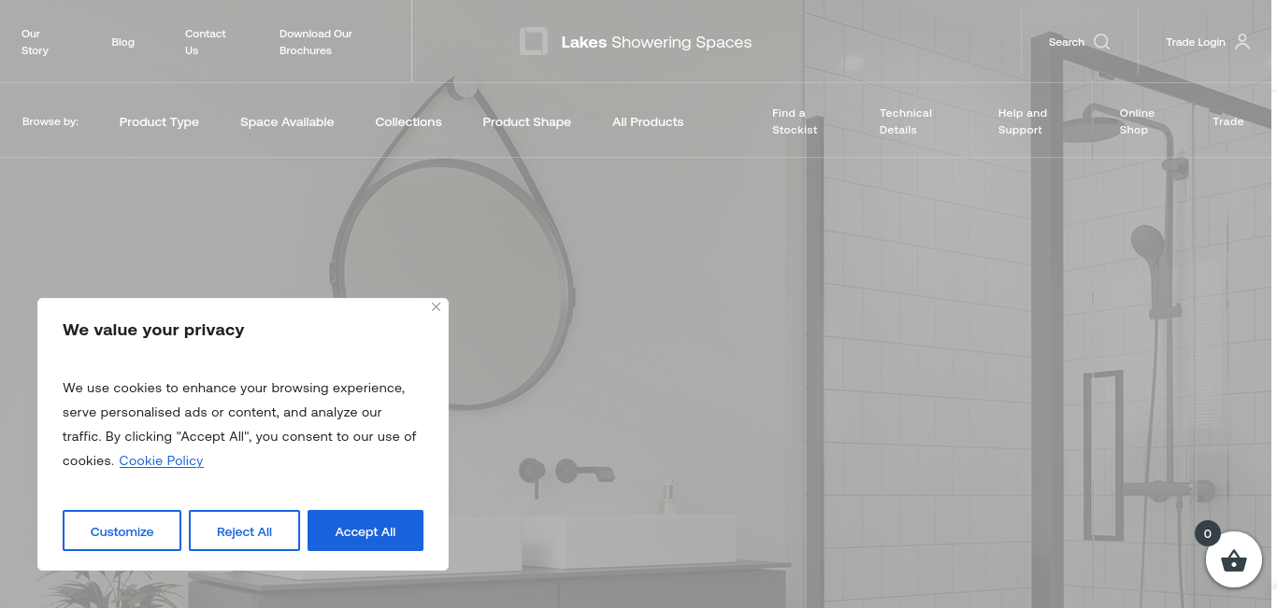Click the Reject All button
The width and height of the screenshot is (1277, 608).
[x=244, y=530]
